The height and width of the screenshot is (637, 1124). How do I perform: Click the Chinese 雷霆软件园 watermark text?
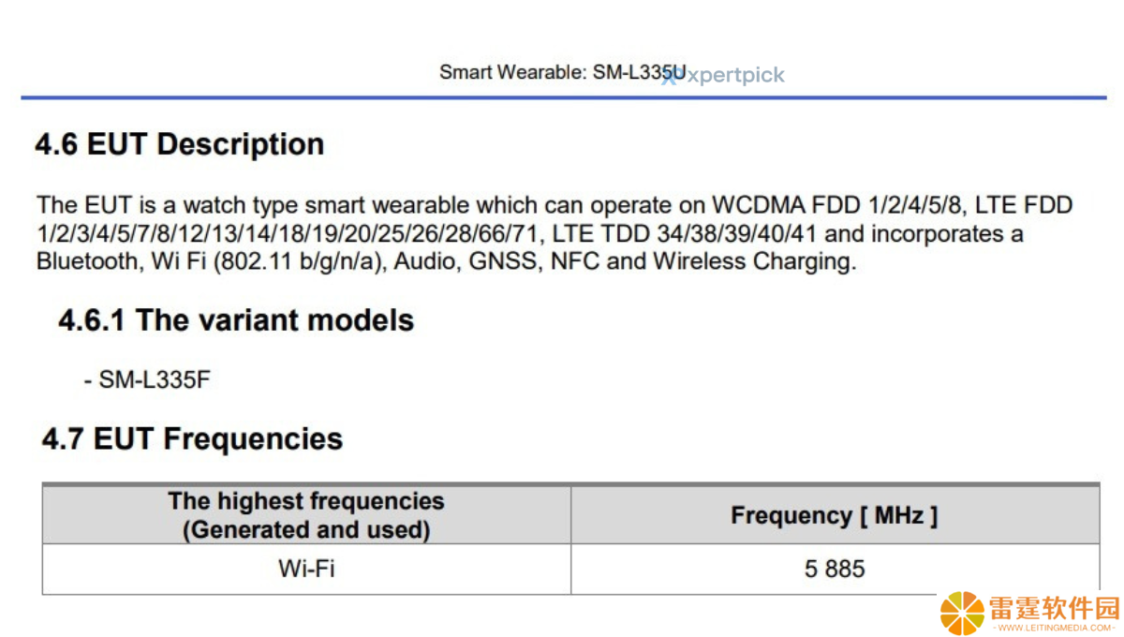pos(1055,606)
